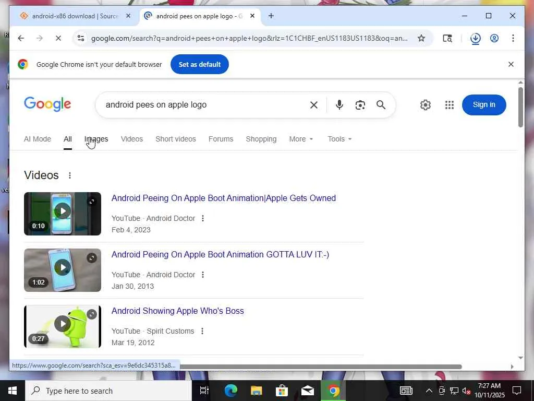
Task: Click the vertical page scrollbar thumb
Action: (x=520, y=108)
